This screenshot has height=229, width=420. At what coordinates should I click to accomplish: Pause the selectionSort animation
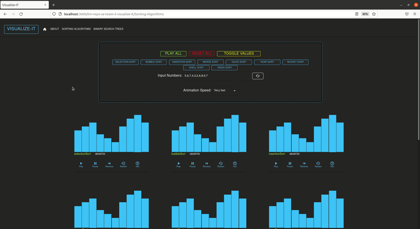[x=95, y=164]
